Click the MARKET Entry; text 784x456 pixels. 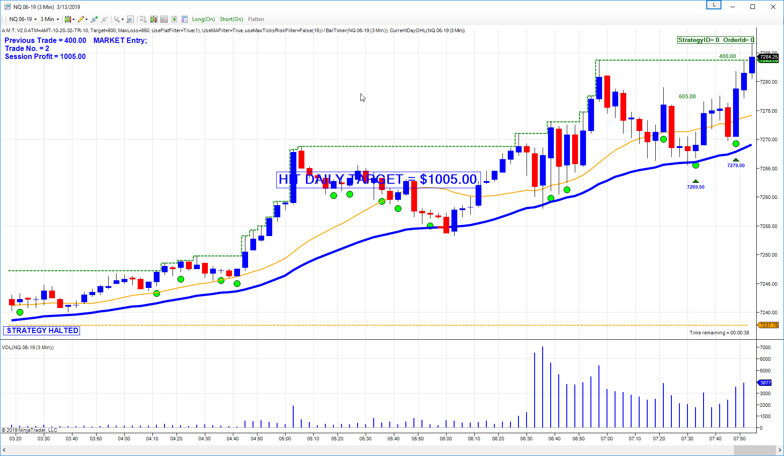click(x=120, y=41)
